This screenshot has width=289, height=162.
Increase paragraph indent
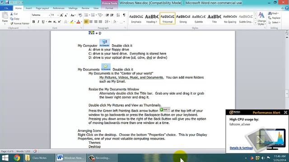(112, 15)
